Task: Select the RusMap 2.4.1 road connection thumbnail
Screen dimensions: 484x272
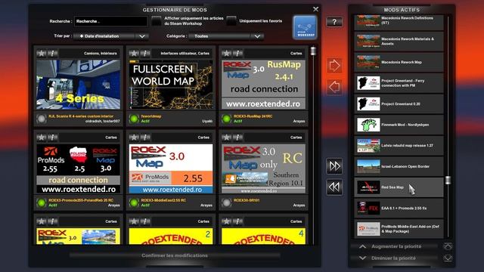Action: pyautogui.click(x=264, y=84)
